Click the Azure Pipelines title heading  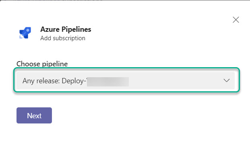coord(66,29)
